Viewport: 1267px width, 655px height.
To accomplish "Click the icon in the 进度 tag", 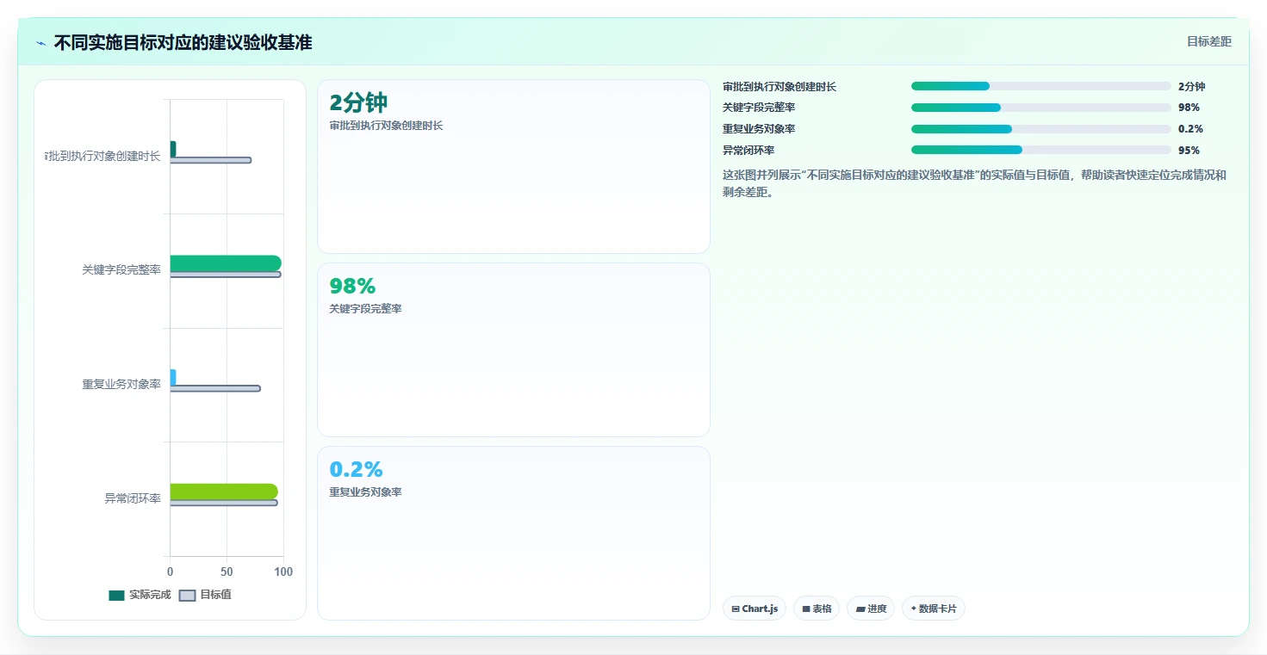I will (860, 609).
